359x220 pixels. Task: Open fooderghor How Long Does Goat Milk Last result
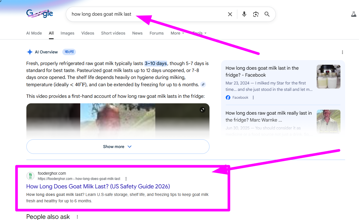98,186
